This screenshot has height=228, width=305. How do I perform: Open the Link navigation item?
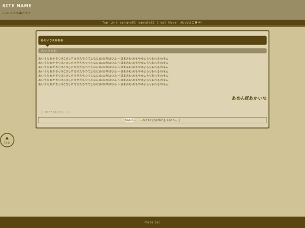pos(114,23)
